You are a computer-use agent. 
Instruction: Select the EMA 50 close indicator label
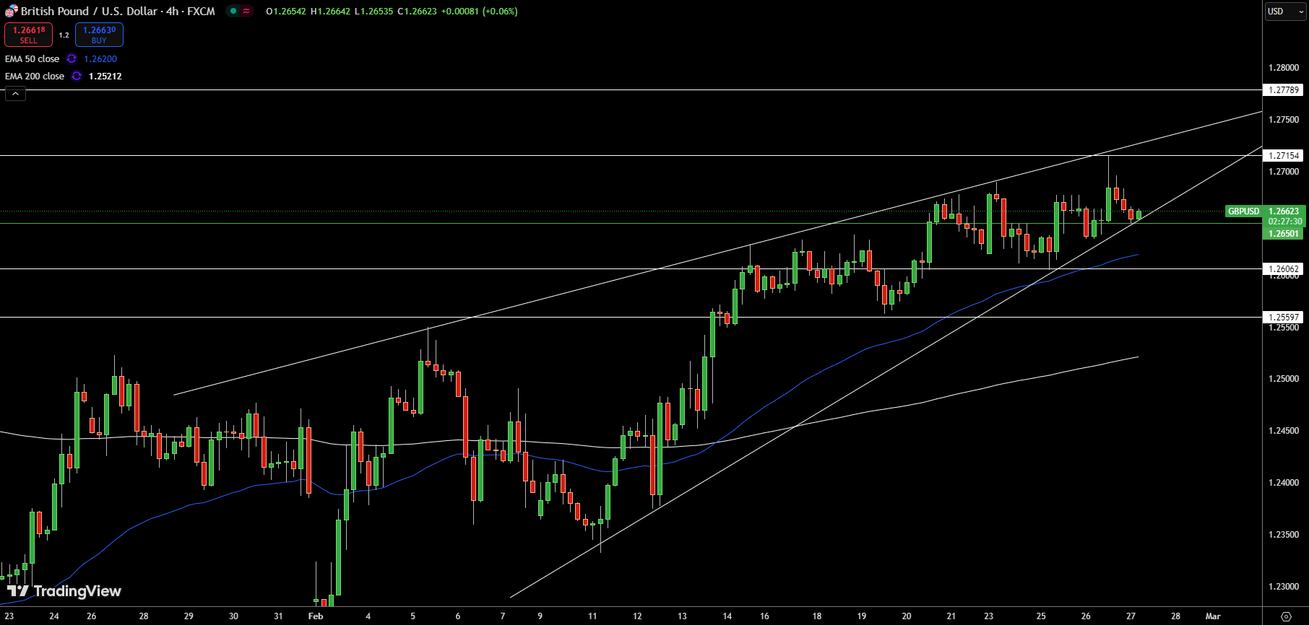(x=32, y=58)
